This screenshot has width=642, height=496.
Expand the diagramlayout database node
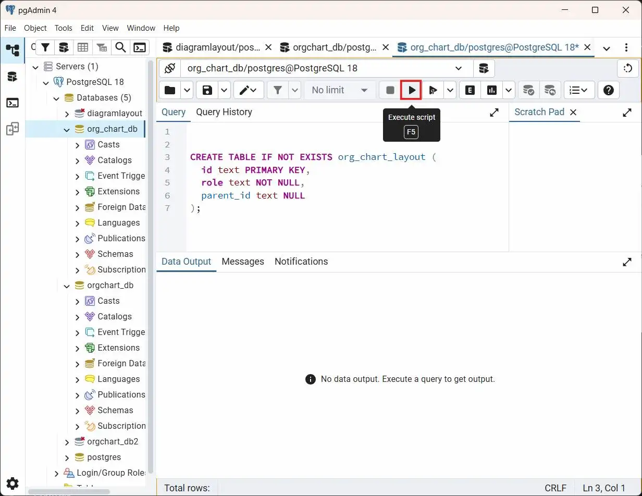[67, 114]
